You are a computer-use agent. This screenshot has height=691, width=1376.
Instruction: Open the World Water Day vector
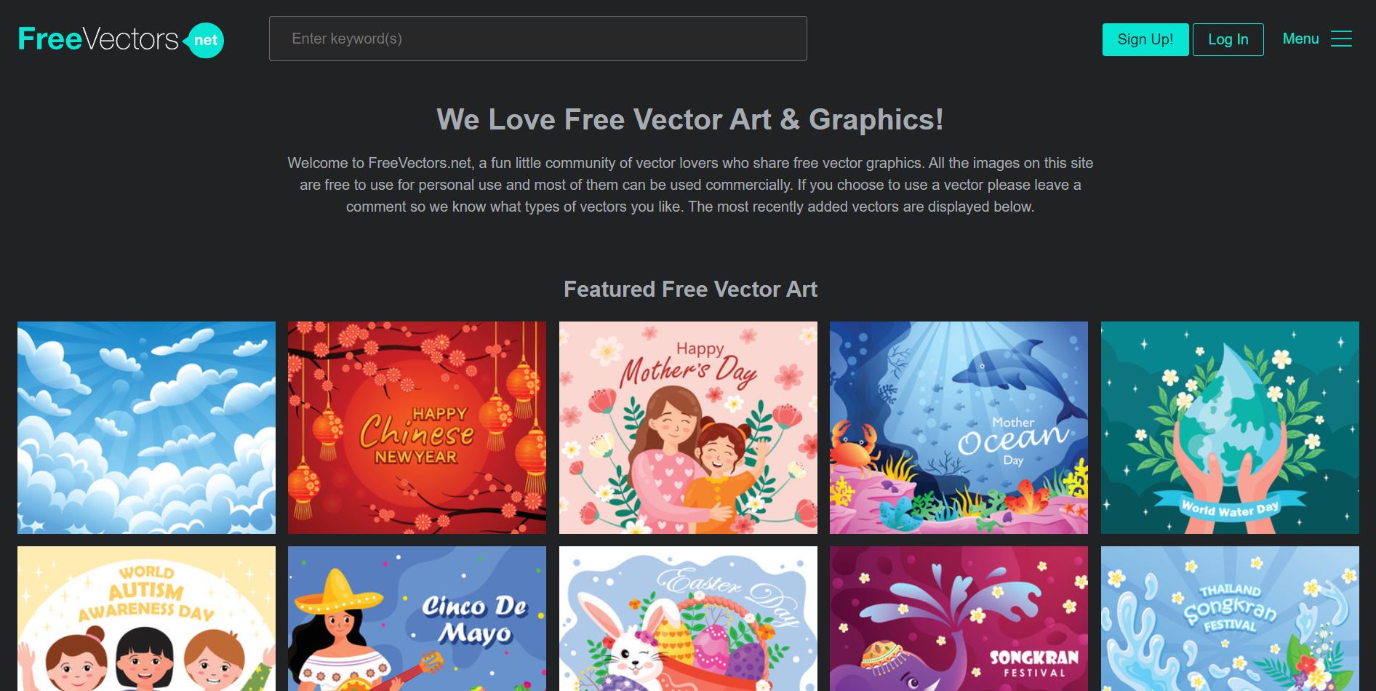coord(1230,428)
